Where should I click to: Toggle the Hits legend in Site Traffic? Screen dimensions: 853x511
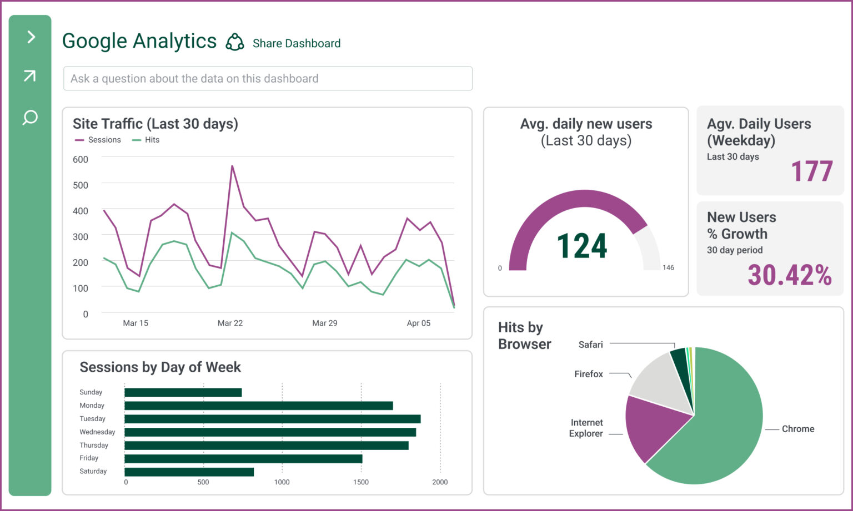click(x=145, y=140)
